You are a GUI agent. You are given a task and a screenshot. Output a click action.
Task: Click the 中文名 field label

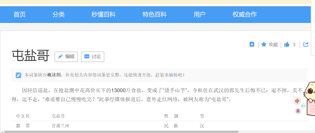23,116
